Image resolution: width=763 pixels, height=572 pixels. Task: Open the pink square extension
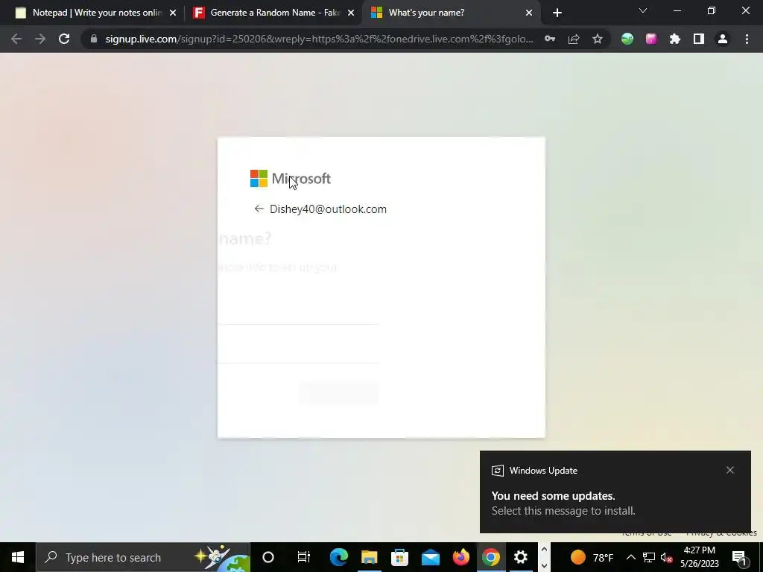tap(651, 39)
